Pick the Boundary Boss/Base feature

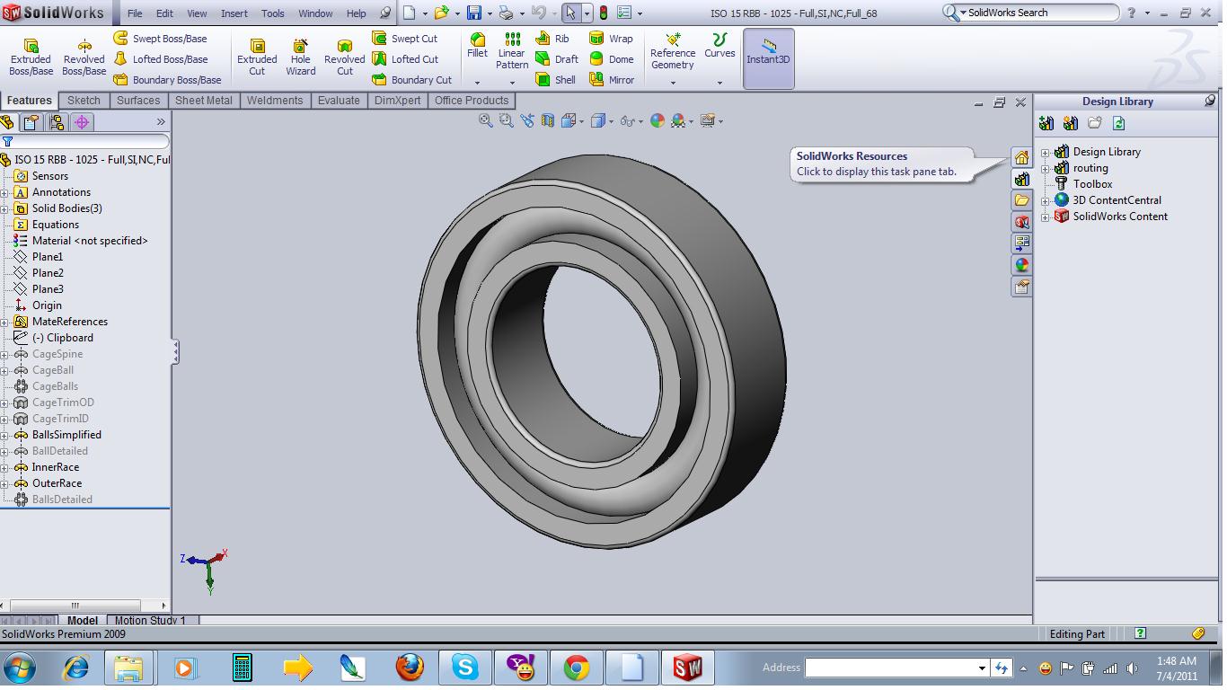point(167,80)
